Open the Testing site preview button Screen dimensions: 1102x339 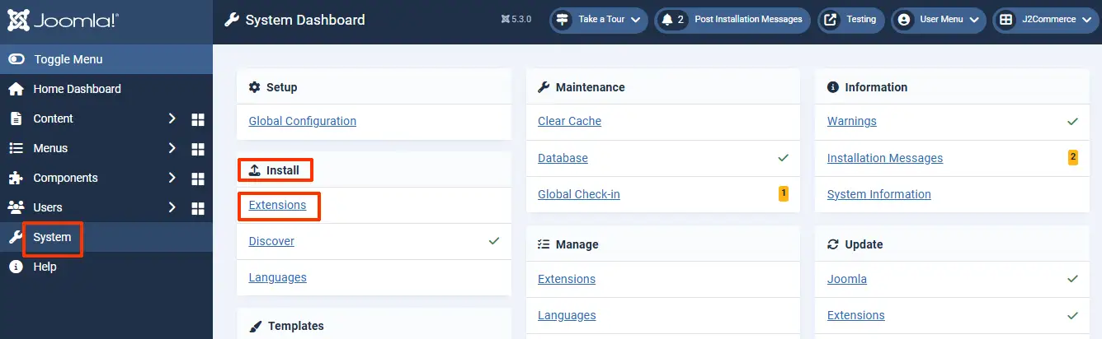(x=851, y=20)
